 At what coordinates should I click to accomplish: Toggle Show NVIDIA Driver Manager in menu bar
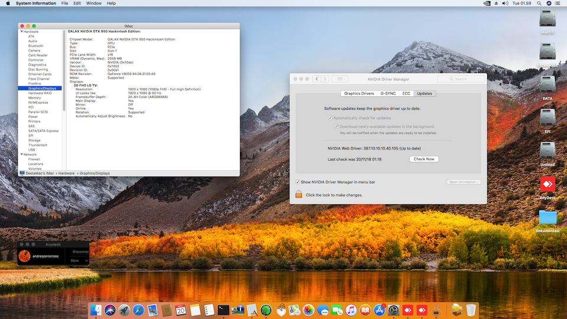pos(298,182)
